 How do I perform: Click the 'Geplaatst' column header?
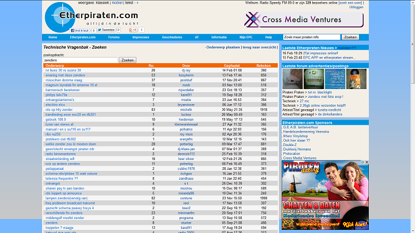pos(232,66)
